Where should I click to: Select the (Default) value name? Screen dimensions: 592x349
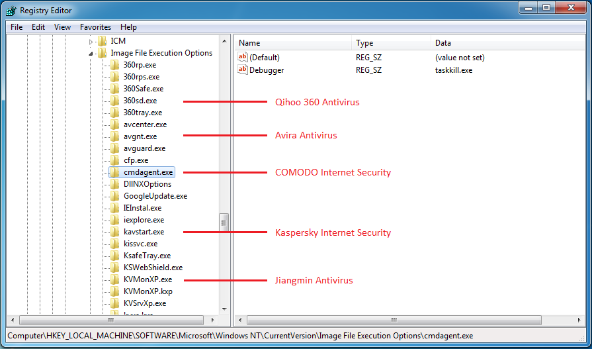tap(265, 58)
